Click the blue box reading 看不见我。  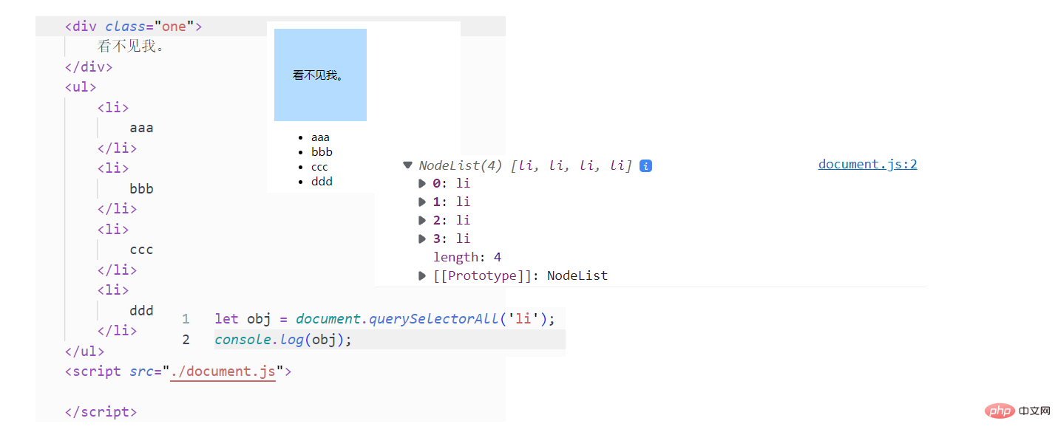point(320,75)
